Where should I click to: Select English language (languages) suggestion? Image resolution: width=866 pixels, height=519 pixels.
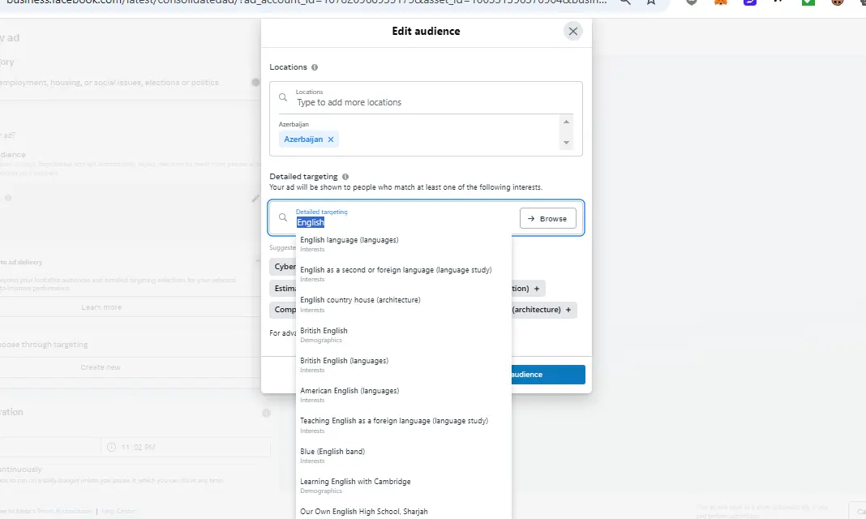point(404,244)
